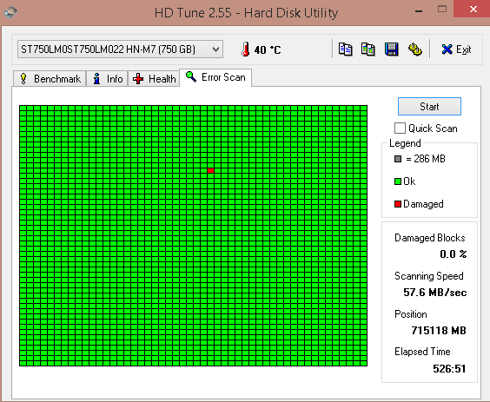Click the red Damaged legend swatch

pyautogui.click(x=398, y=204)
